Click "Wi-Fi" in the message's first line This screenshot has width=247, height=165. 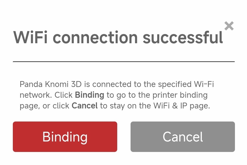204,84
